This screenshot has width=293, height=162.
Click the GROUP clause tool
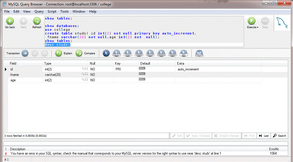[x=150, y=53]
